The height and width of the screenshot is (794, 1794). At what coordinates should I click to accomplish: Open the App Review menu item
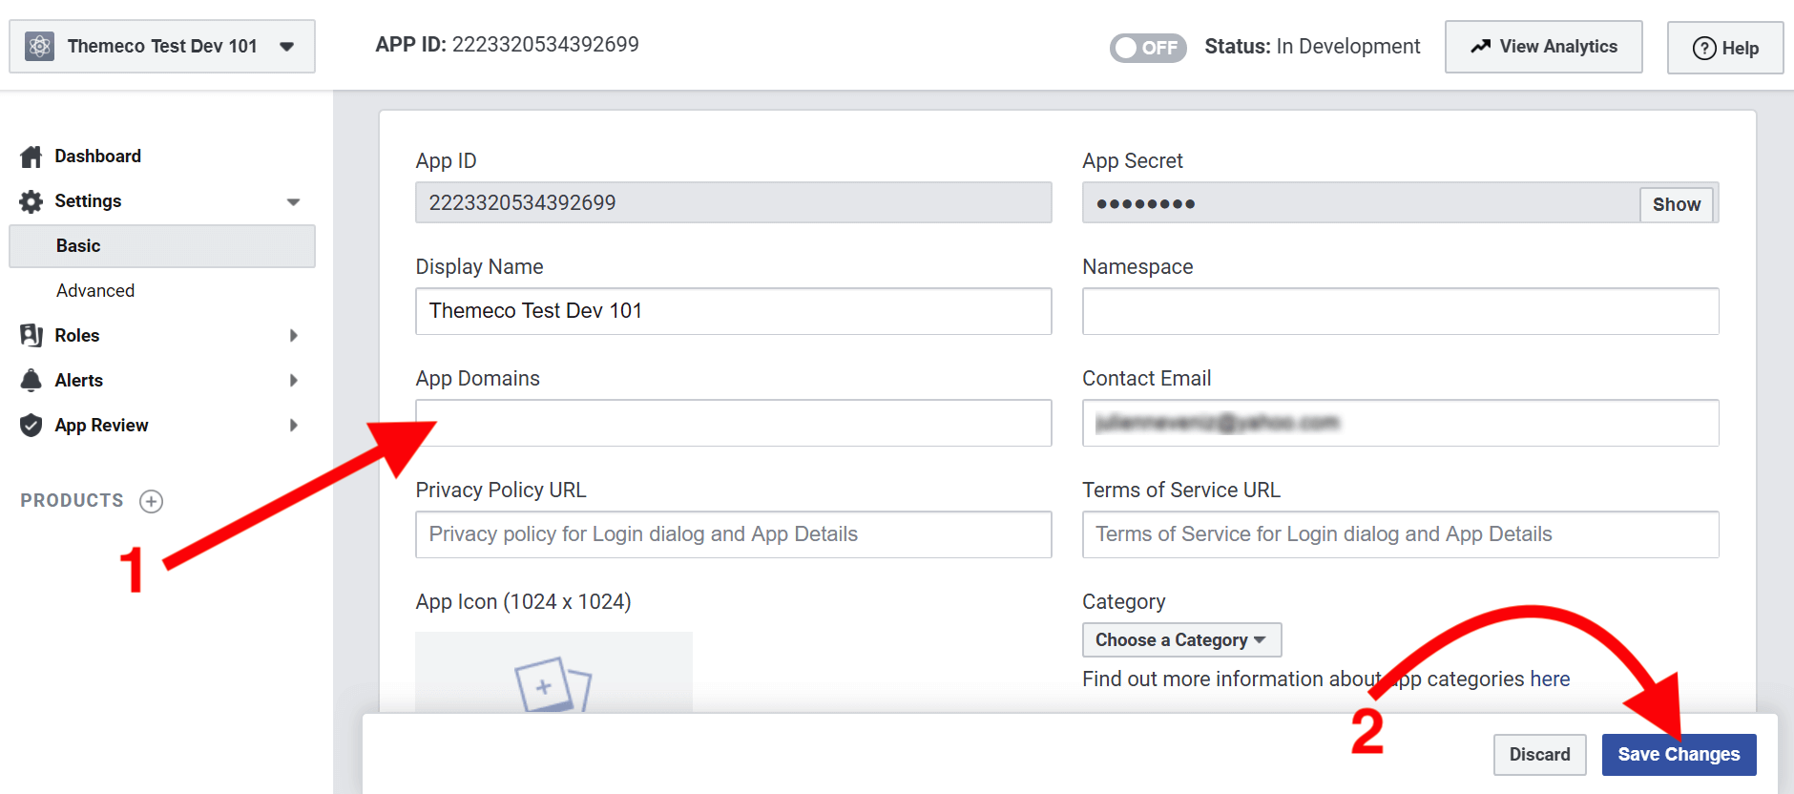101,426
